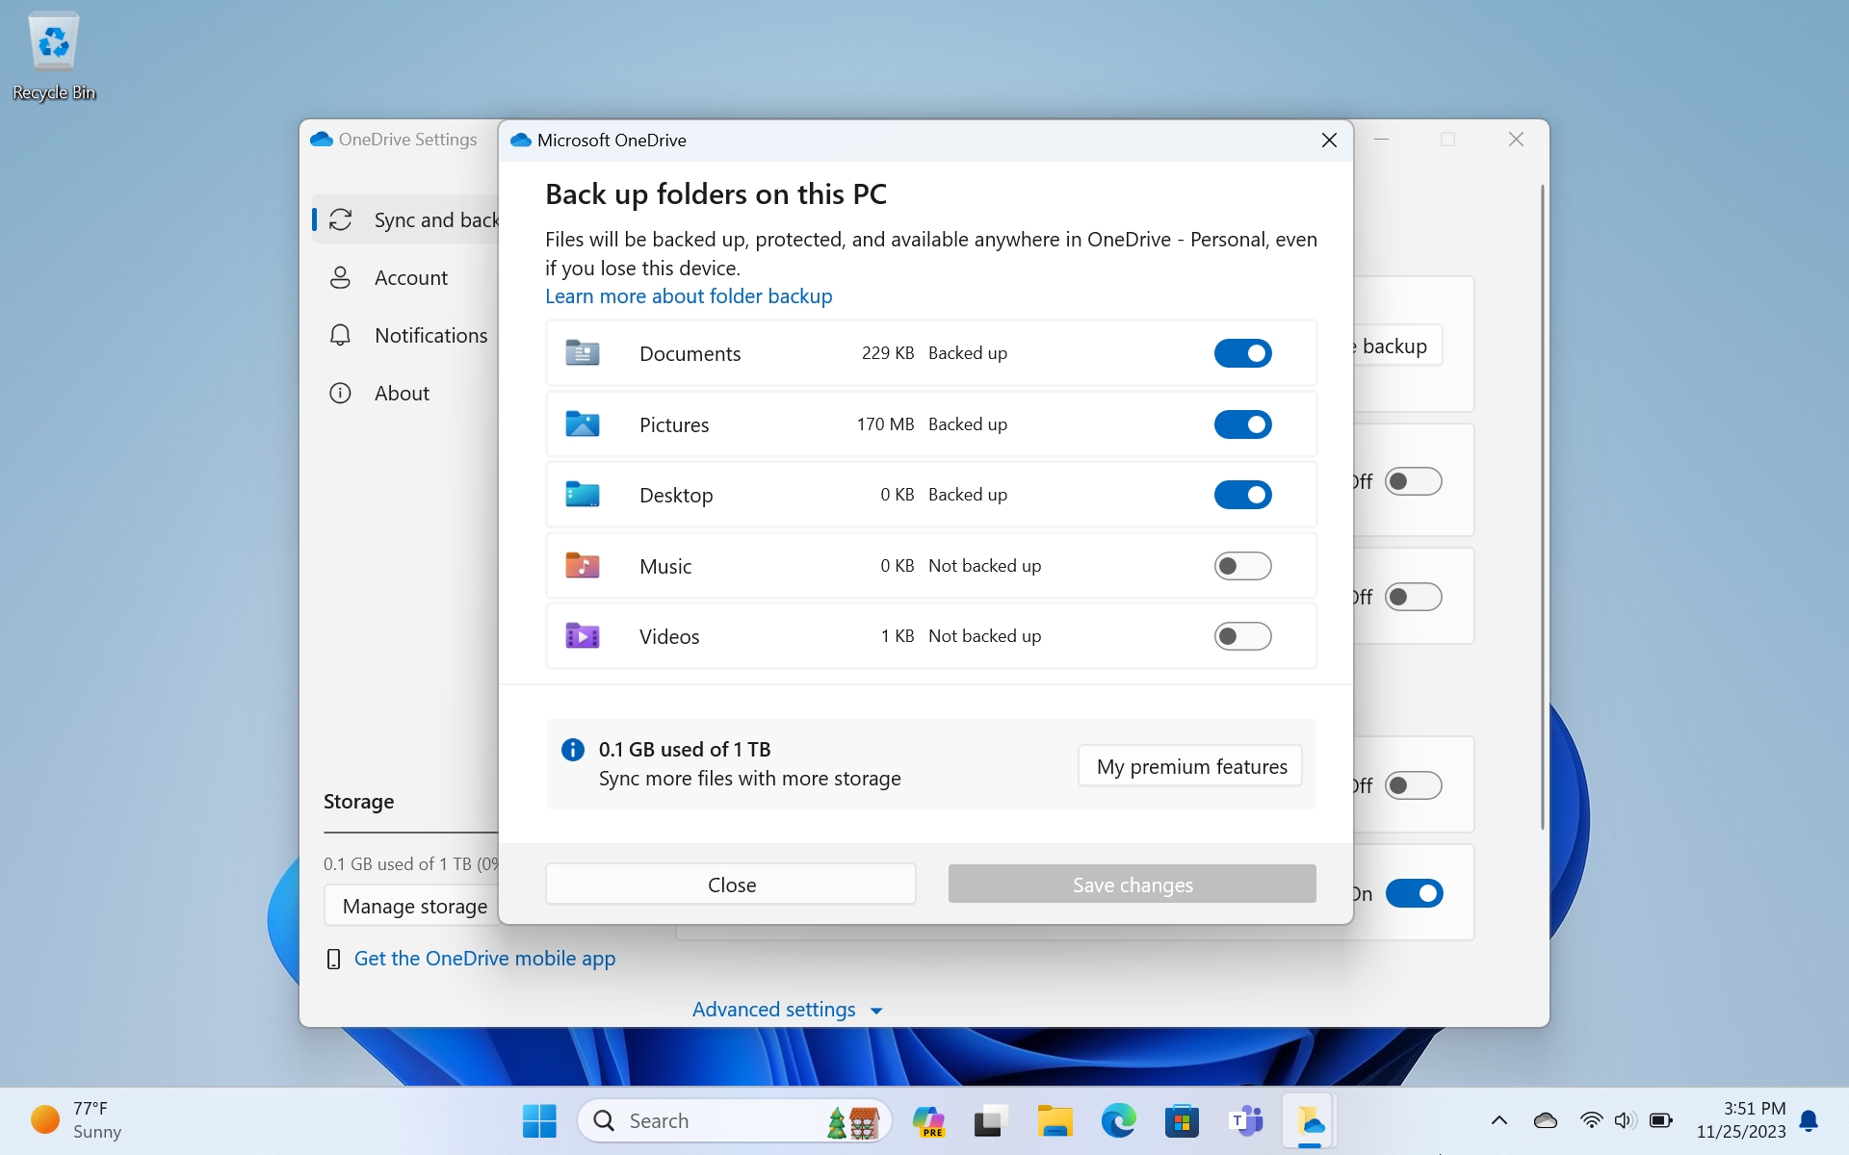The width and height of the screenshot is (1849, 1155).
Task: Turn off Documents folder backup
Action: (x=1241, y=353)
